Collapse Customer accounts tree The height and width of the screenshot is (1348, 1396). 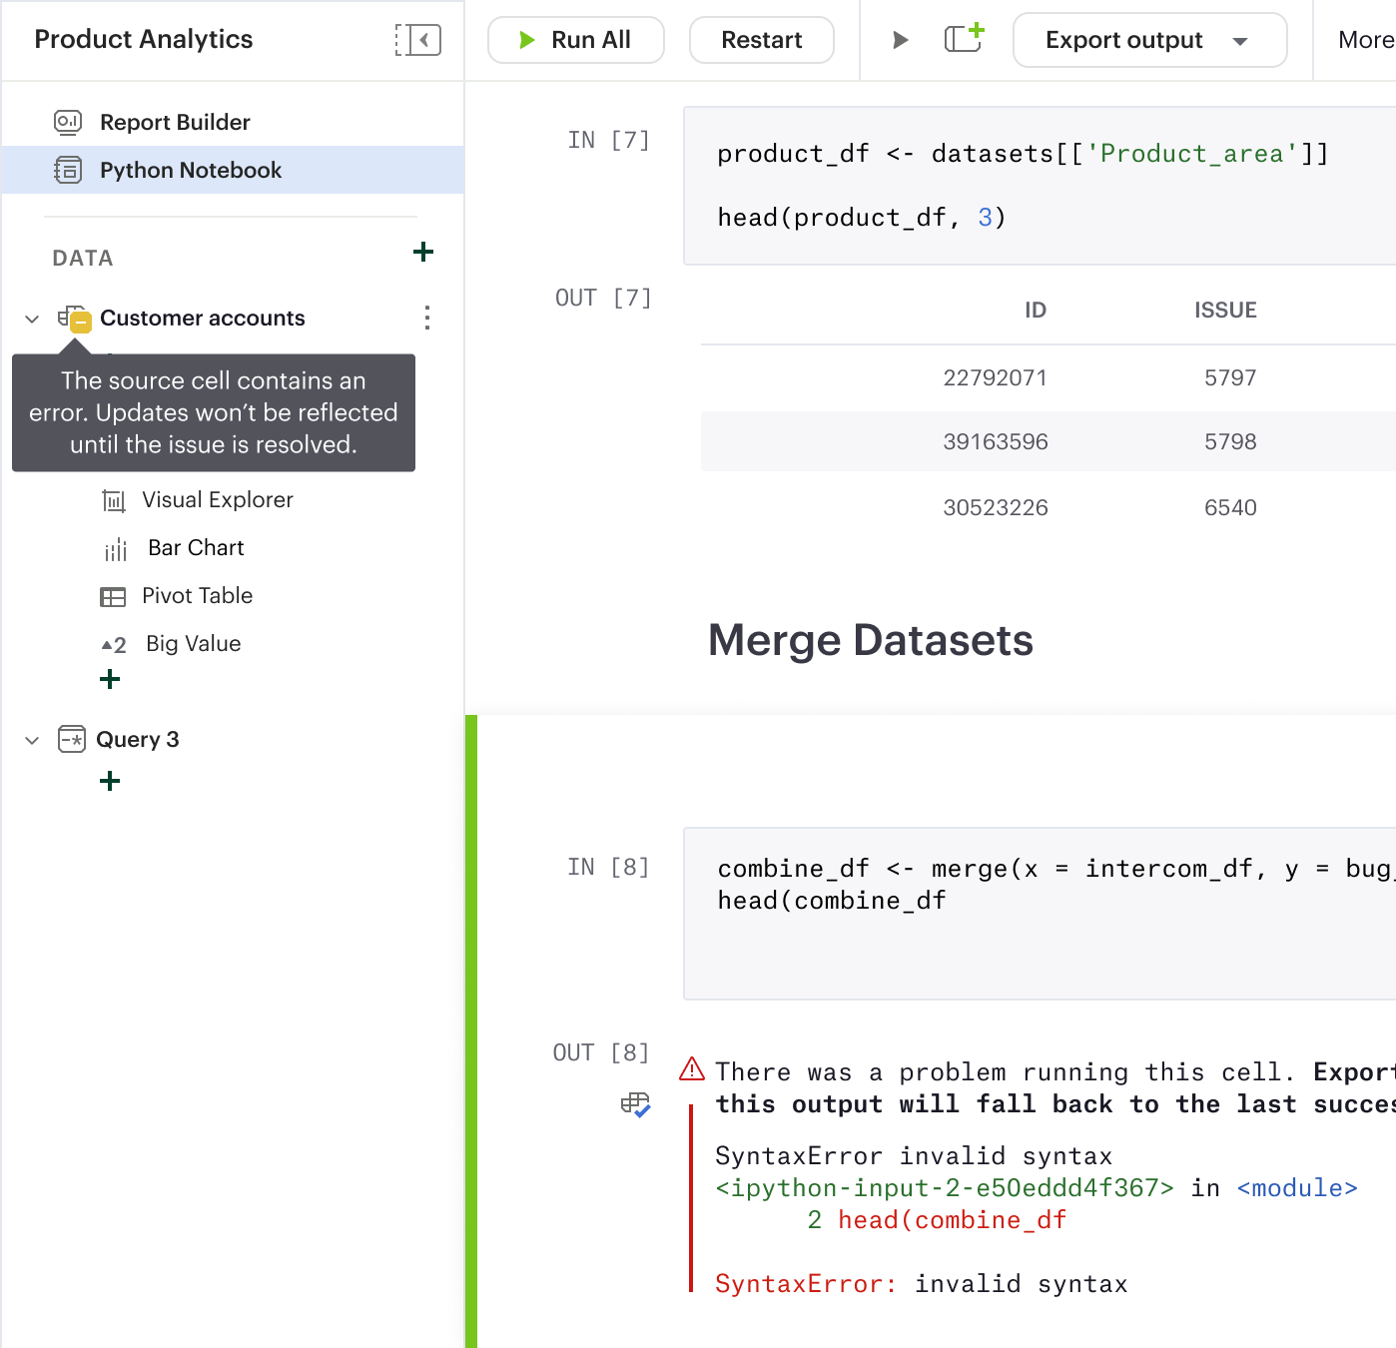(32, 319)
